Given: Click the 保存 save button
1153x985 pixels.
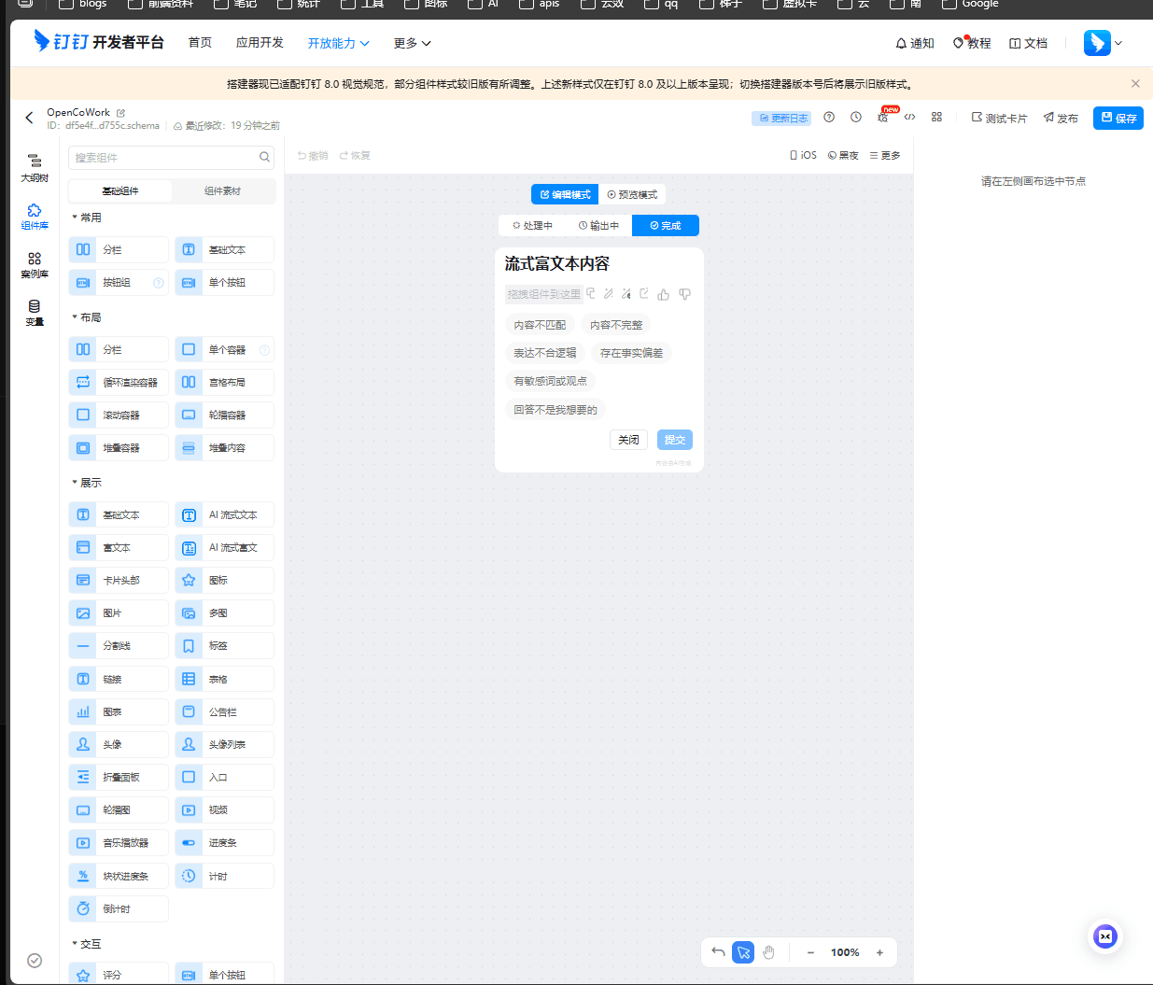Looking at the screenshot, I should click(x=1118, y=118).
